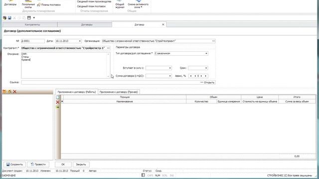Viewport: 319px width, 179px height.
Task: Decrease Аванс % with left arrow
Action: coord(195,76)
